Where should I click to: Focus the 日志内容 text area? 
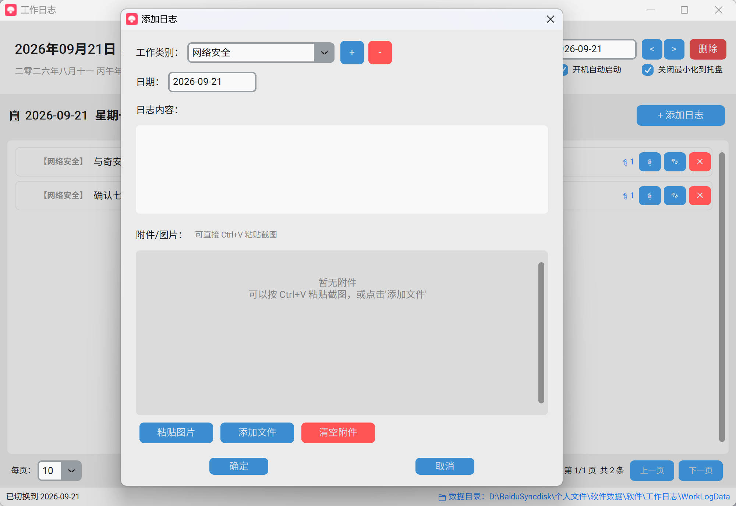pyautogui.click(x=342, y=169)
